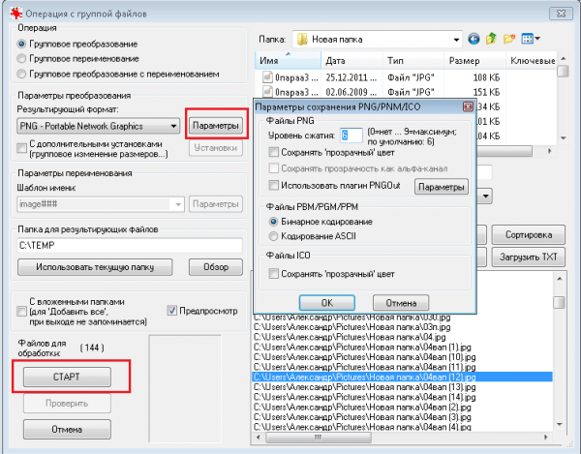Toggle 'Использовать плагин PNGOut' checkbox

click(274, 185)
